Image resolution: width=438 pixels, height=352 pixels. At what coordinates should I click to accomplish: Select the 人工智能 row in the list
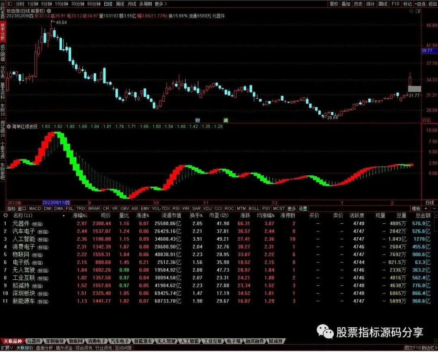coord(218,239)
